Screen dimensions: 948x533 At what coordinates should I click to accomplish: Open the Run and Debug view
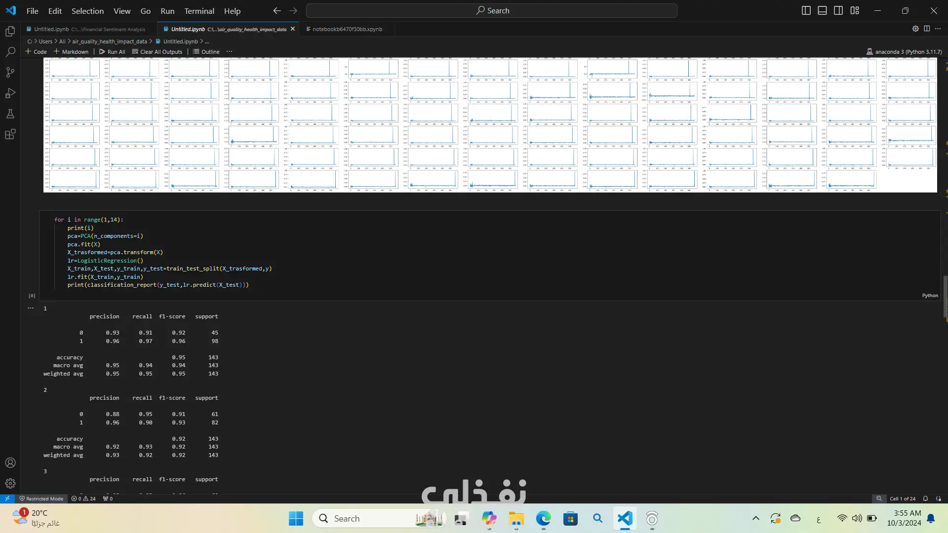pos(10,93)
